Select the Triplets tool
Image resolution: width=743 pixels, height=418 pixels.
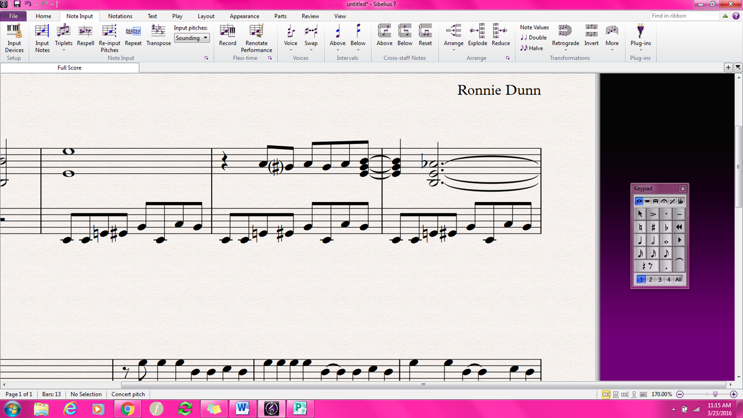64,37
